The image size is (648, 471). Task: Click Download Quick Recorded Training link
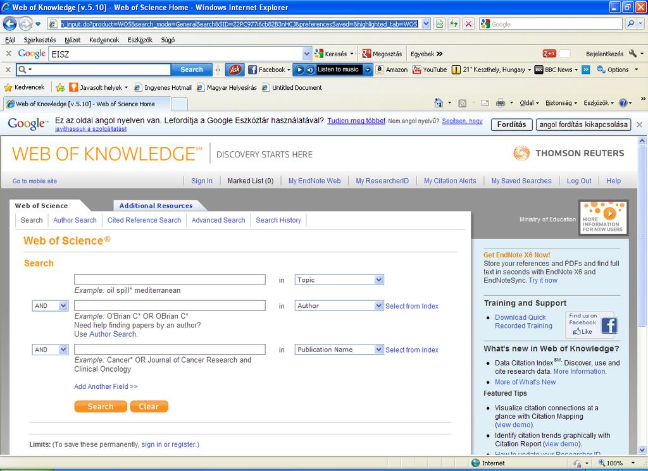coord(523,322)
